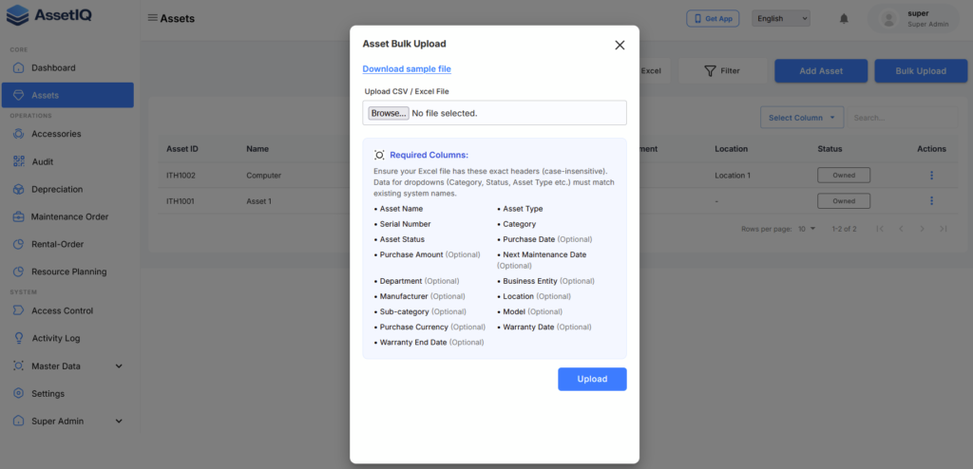Click the notification bell icon

844,19
